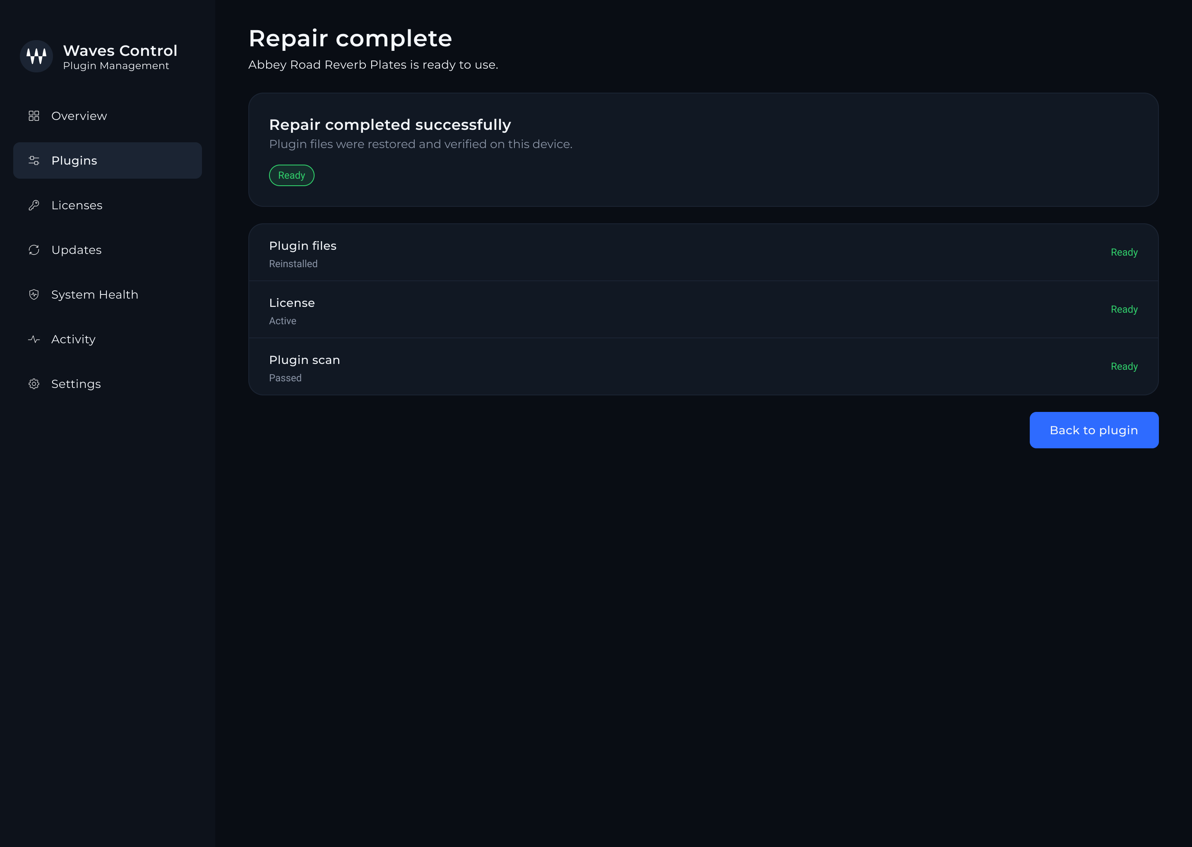Image resolution: width=1192 pixels, height=847 pixels.
Task: Click the Reinstalled status text
Action: pyautogui.click(x=293, y=264)
